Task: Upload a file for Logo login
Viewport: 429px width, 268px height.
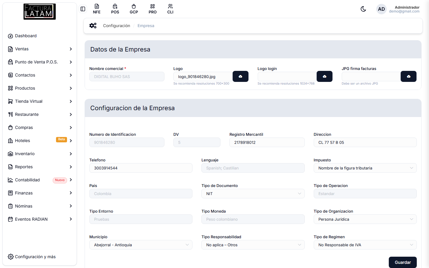Action: [x=324, y=77]
